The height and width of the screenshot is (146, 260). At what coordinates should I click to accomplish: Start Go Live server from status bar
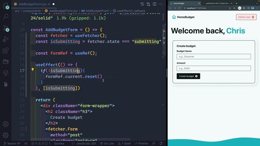tap(107, 144)
